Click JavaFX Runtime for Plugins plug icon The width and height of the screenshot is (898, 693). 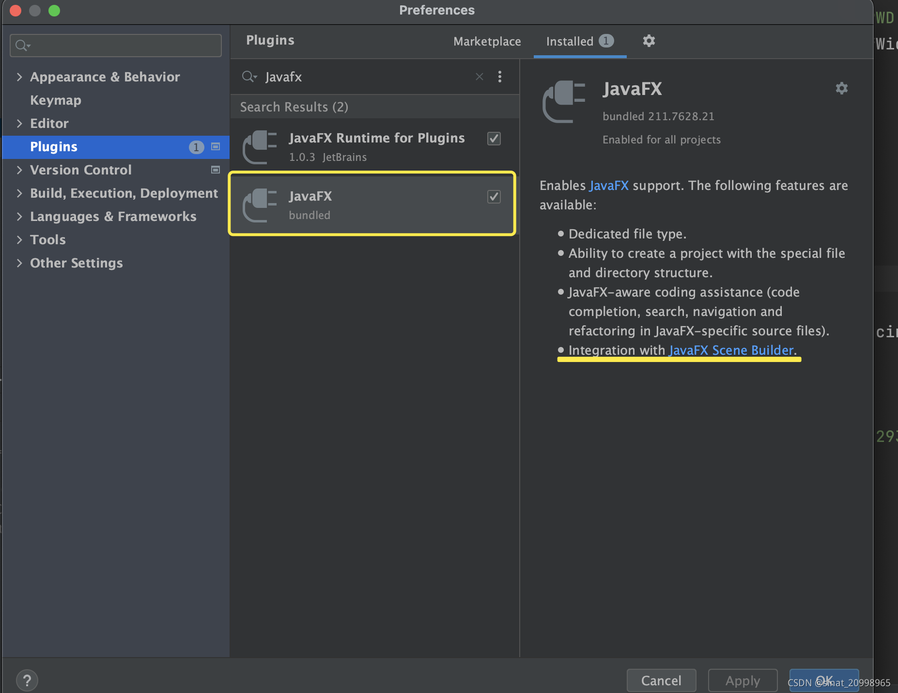pos(260,147)
